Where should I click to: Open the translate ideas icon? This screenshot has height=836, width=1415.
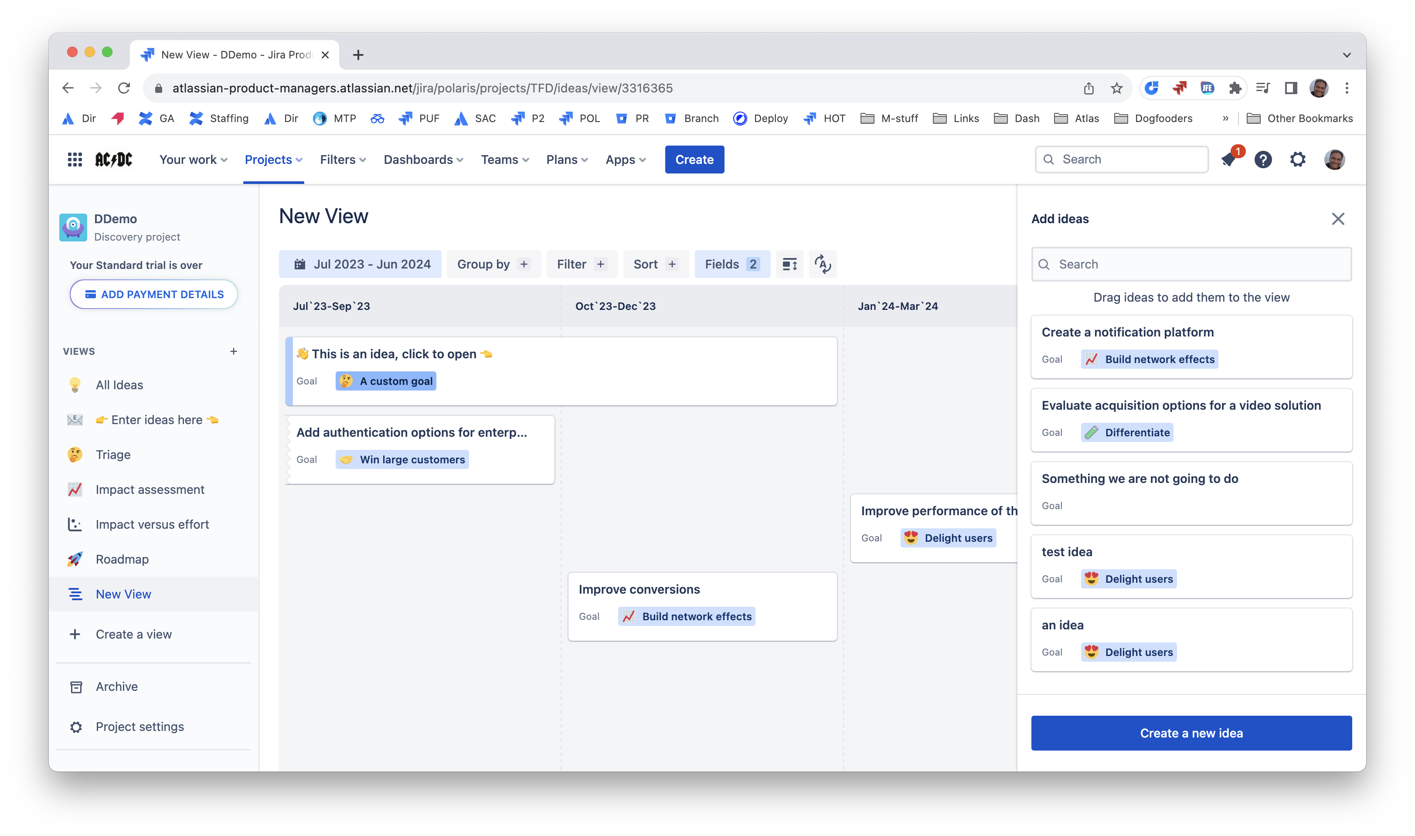(823, 264)
